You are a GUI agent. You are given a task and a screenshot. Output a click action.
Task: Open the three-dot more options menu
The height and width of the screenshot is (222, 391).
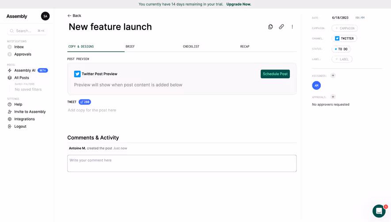tap(292, 27)
